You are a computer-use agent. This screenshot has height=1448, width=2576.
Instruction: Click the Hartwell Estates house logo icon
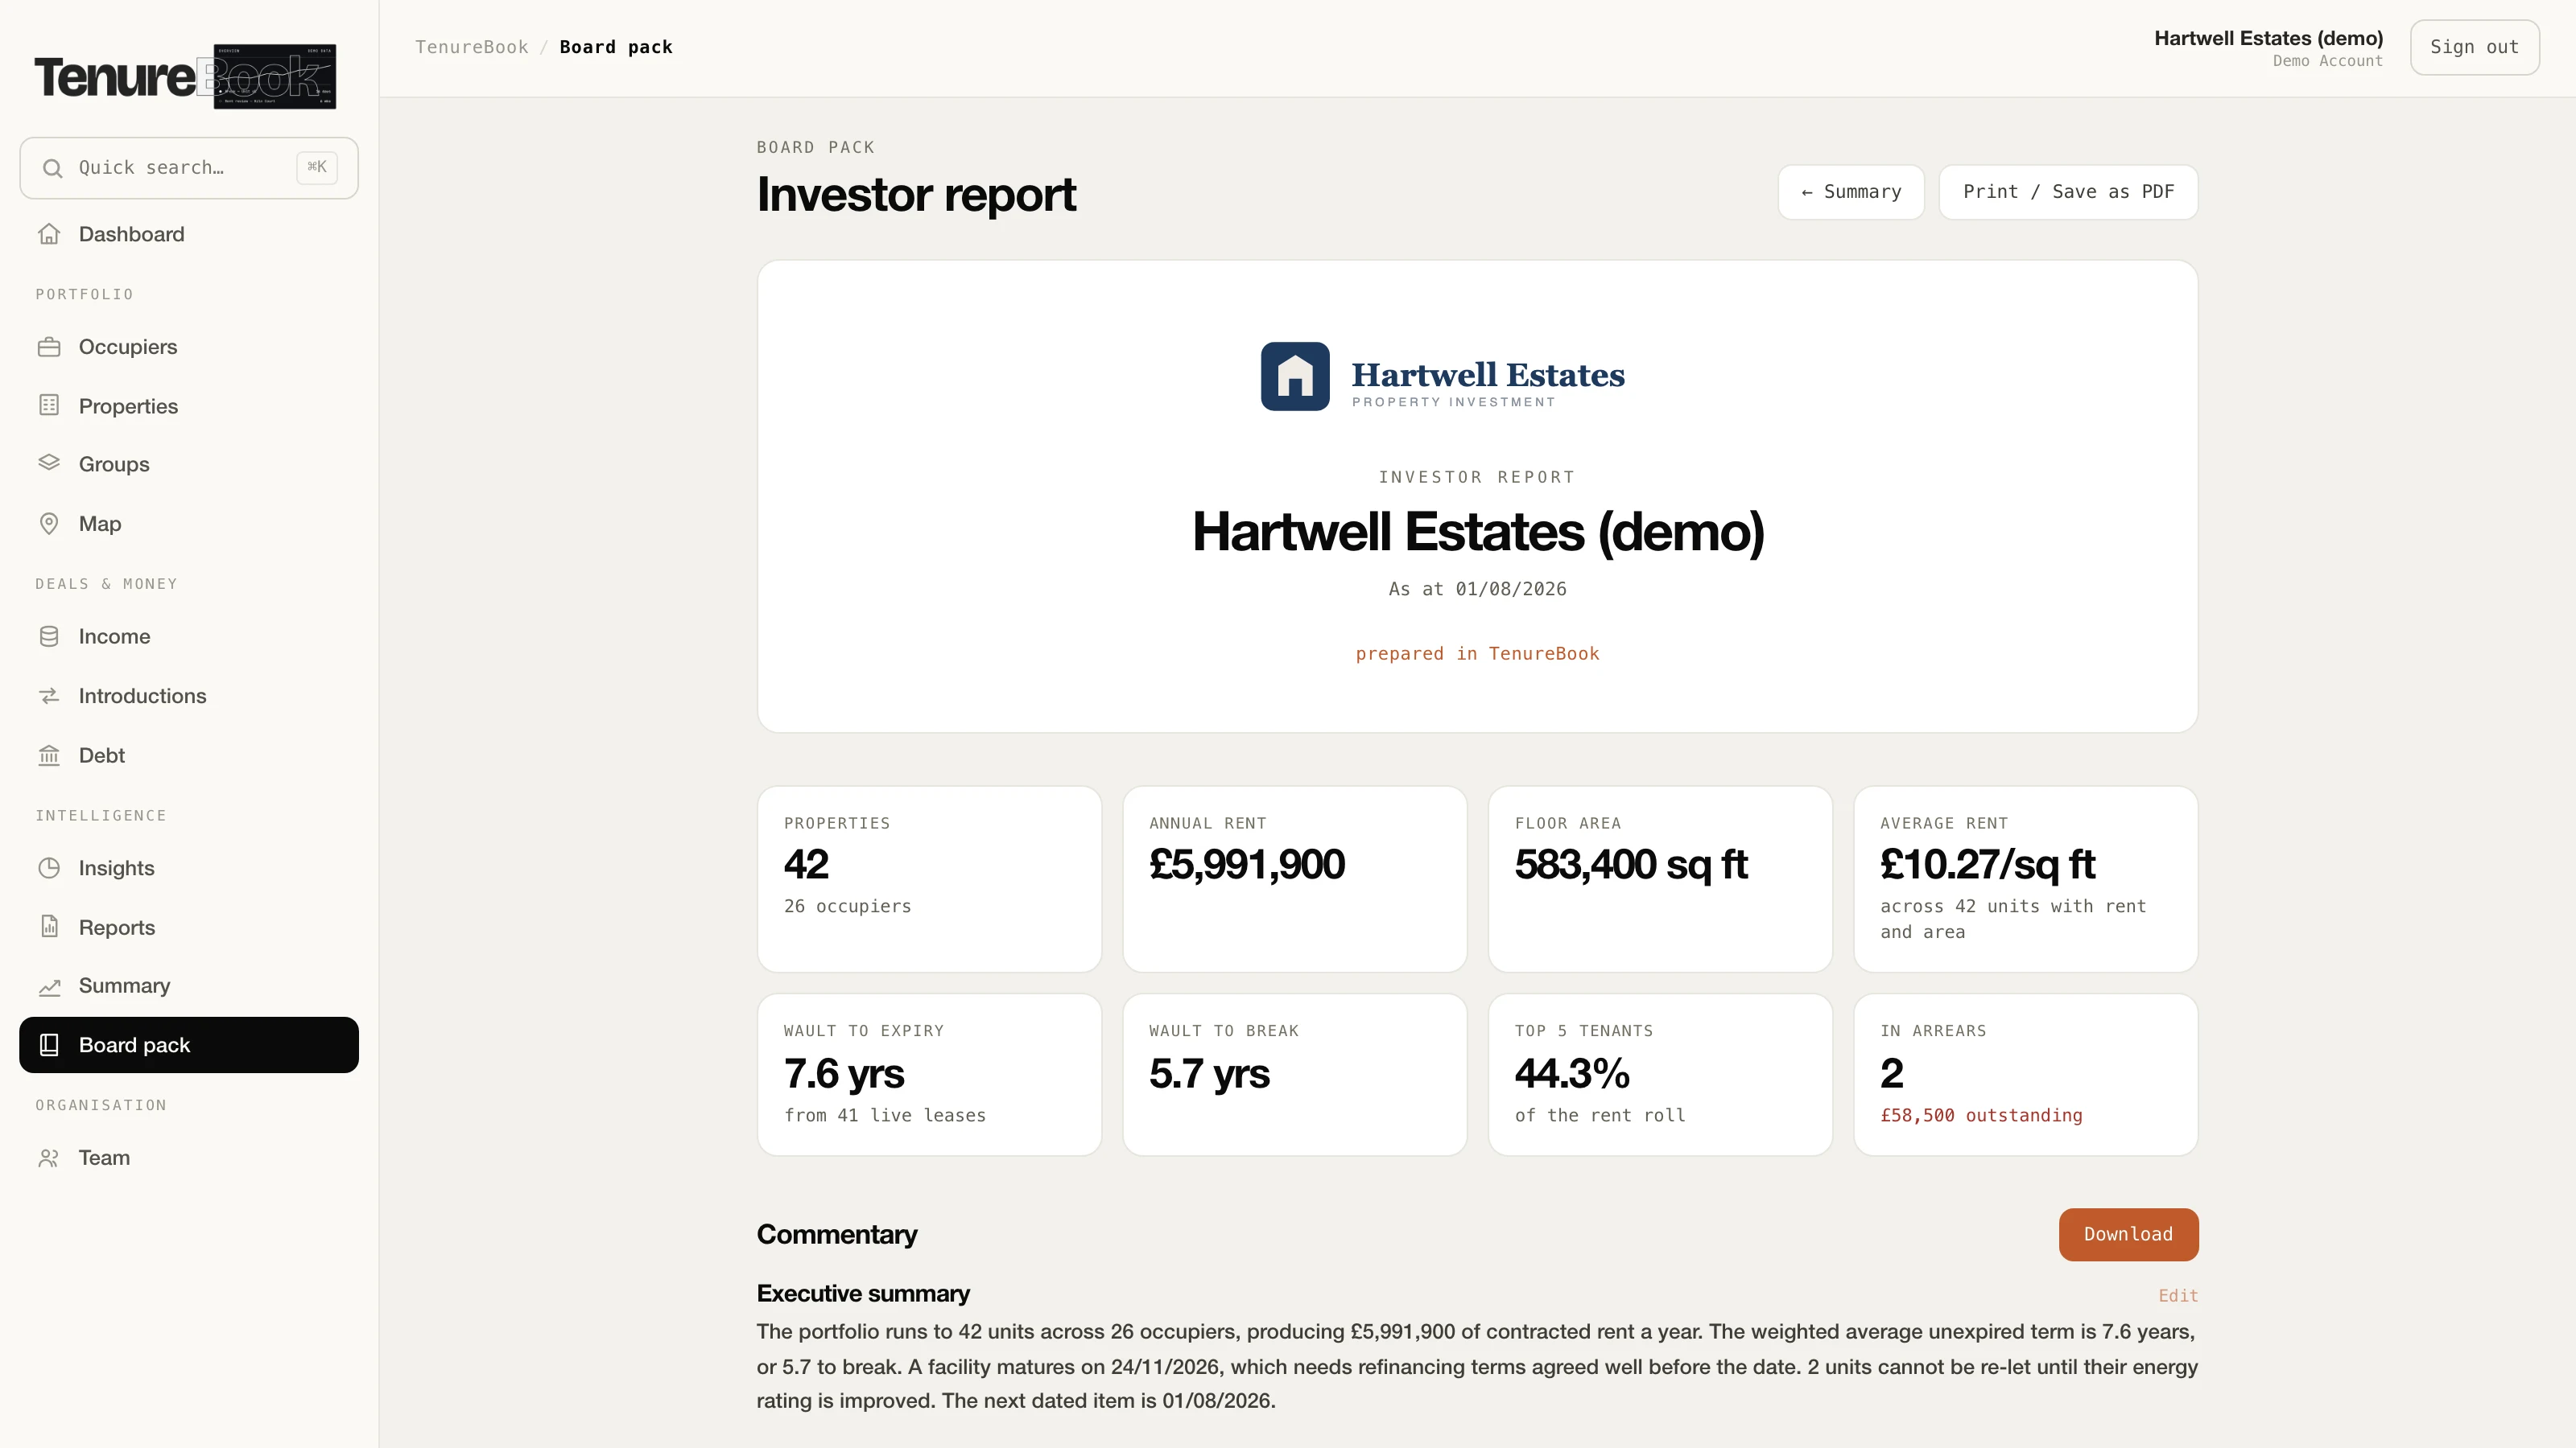click(1295, 376)
